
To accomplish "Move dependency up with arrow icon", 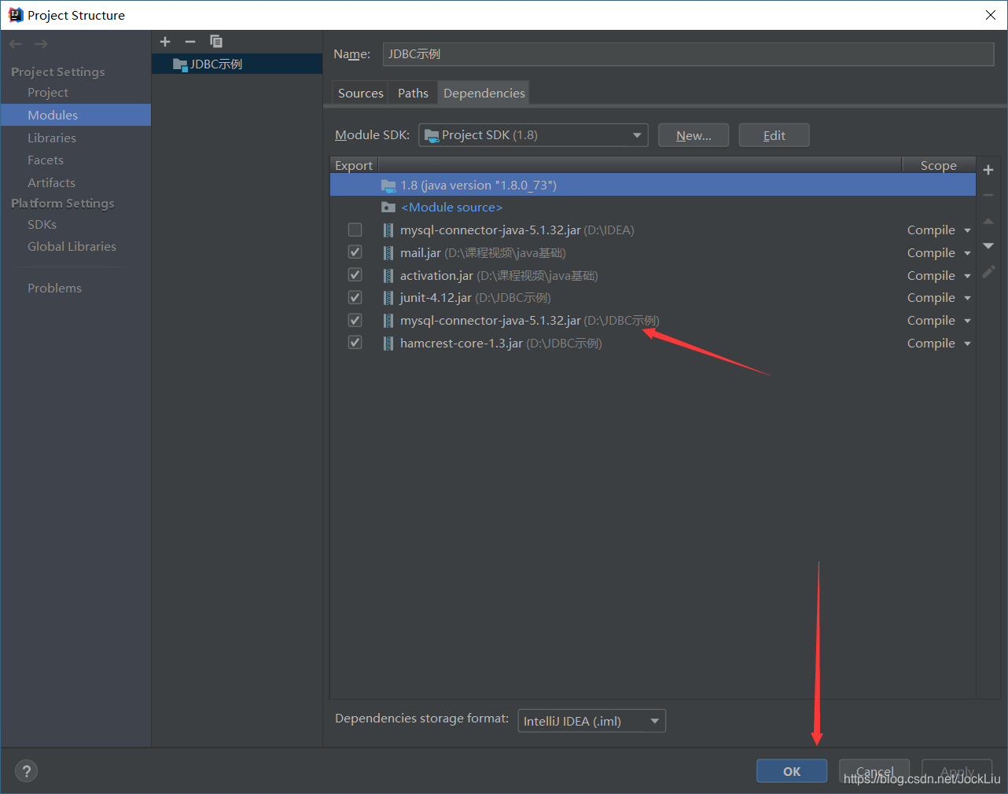I will (988, 221).
